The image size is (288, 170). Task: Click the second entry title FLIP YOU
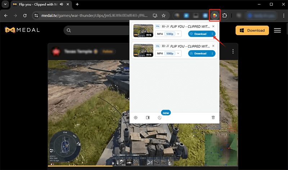(x=190, y=46)
